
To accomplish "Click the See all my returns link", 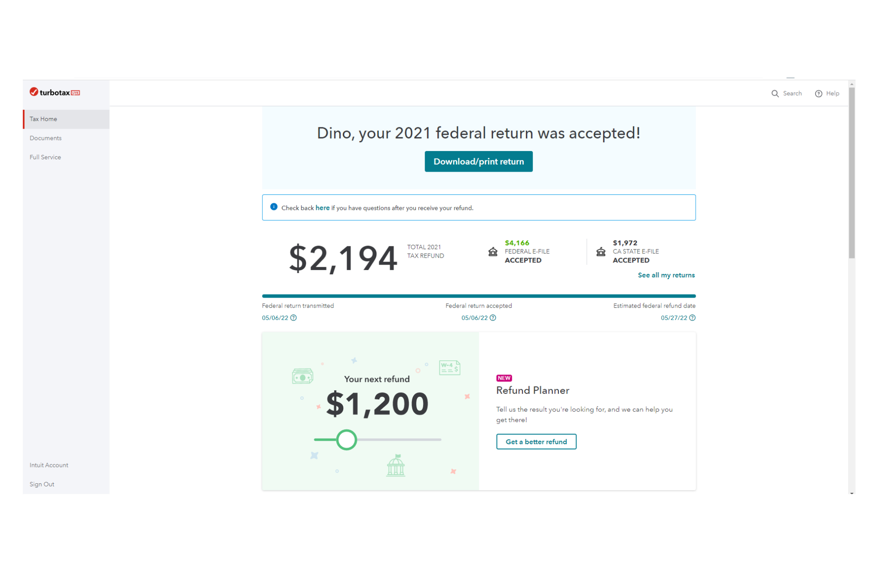I will [666, 275].
